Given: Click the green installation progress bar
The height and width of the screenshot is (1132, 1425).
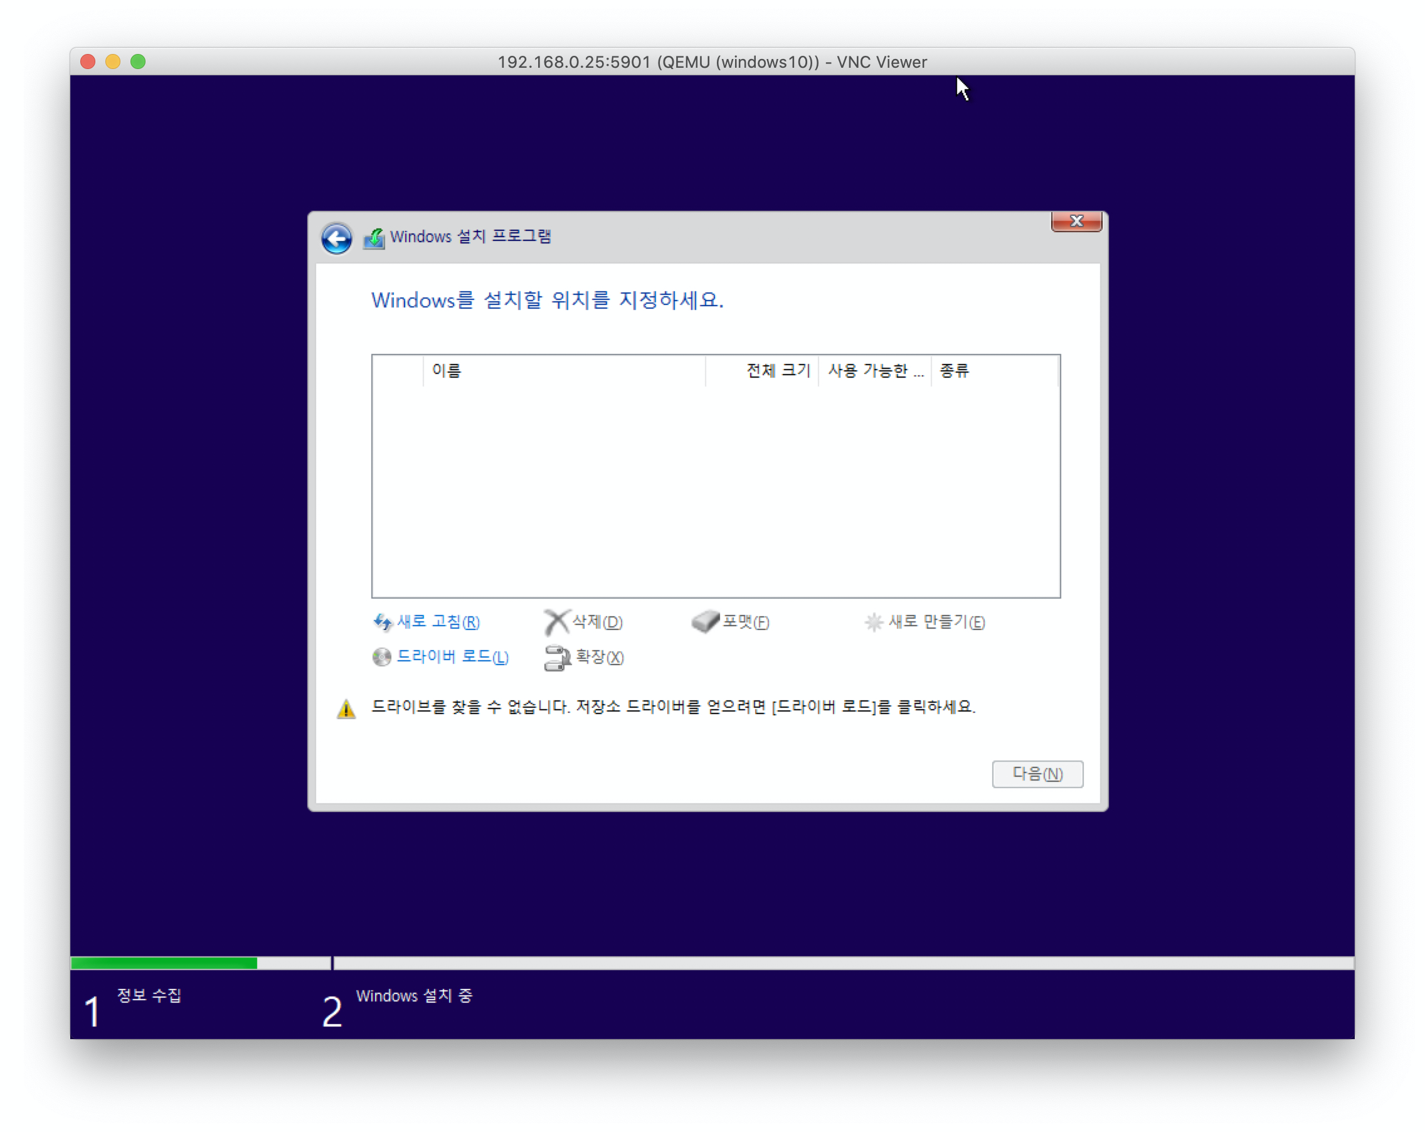Looking at the screenshot, I should point(164,963).
